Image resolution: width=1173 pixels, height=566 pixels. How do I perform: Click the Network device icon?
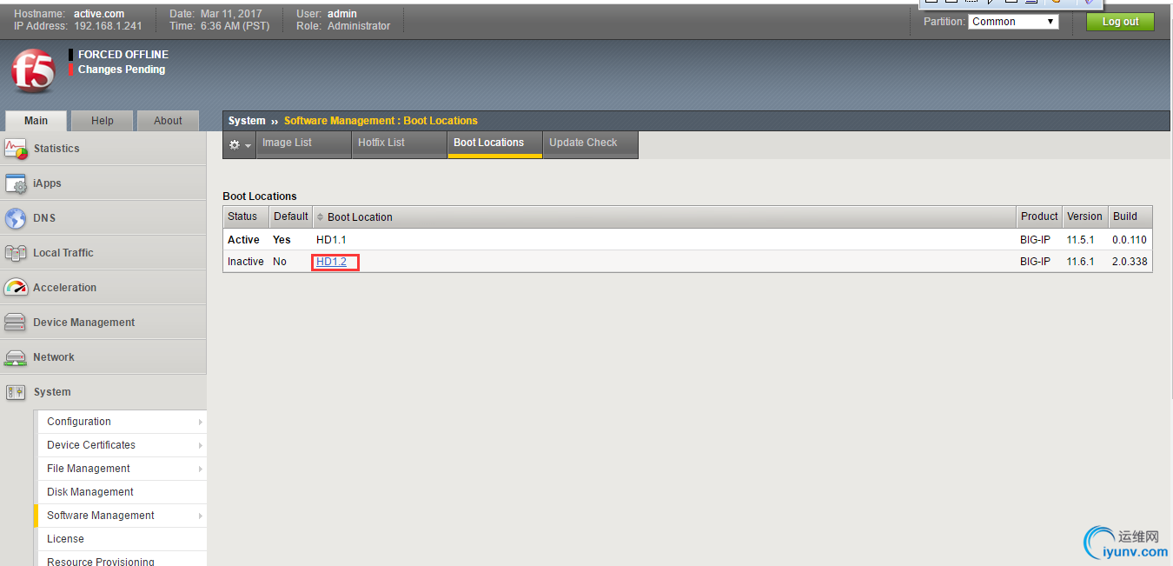click(x=17, y=357)
